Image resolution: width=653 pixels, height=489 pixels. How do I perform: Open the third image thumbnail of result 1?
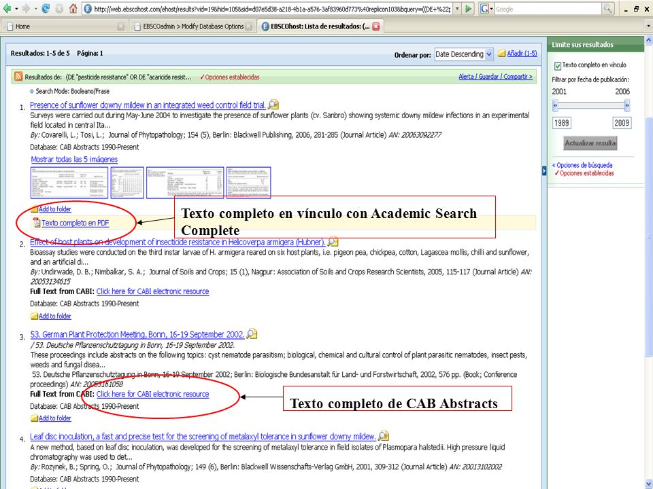pos(185,183)
